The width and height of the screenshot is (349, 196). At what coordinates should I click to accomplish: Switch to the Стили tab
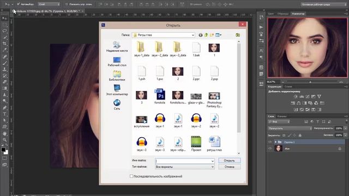point(288,87)
